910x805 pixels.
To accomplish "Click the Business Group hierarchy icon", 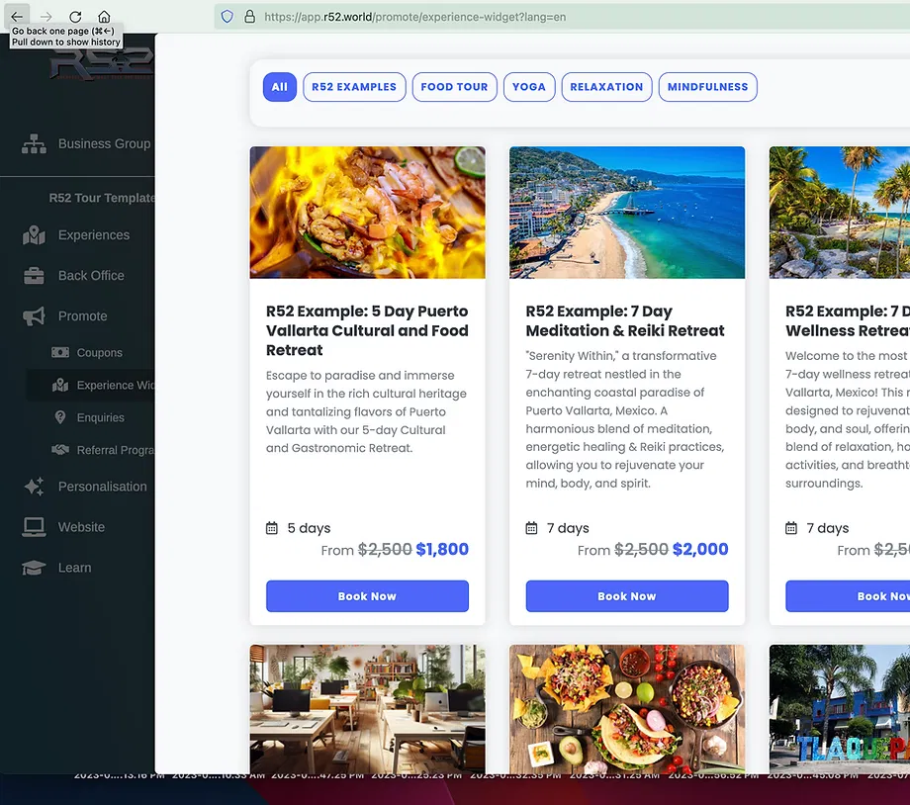I will tap(35, 143).
